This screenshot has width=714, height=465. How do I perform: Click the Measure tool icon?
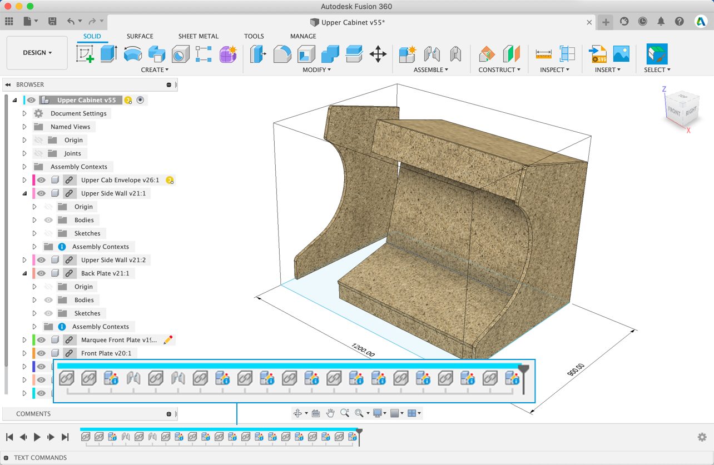click(x=543, y=54)
